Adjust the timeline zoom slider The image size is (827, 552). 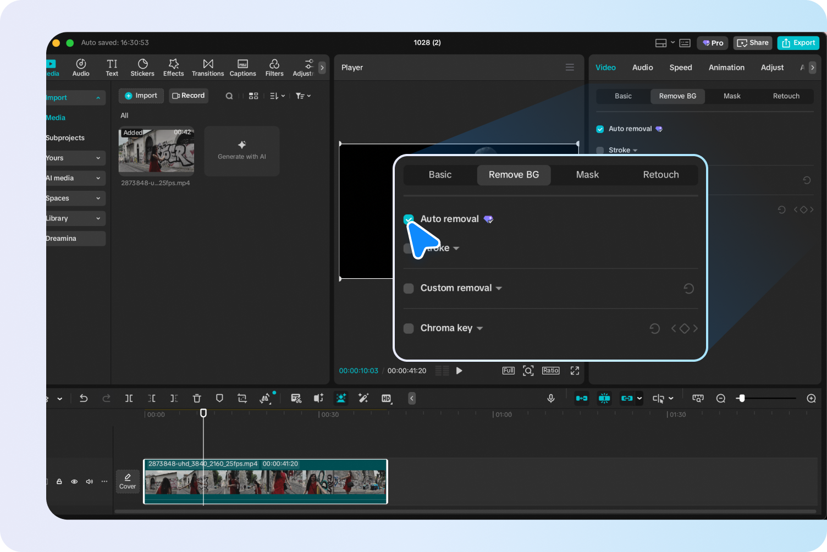742,398
